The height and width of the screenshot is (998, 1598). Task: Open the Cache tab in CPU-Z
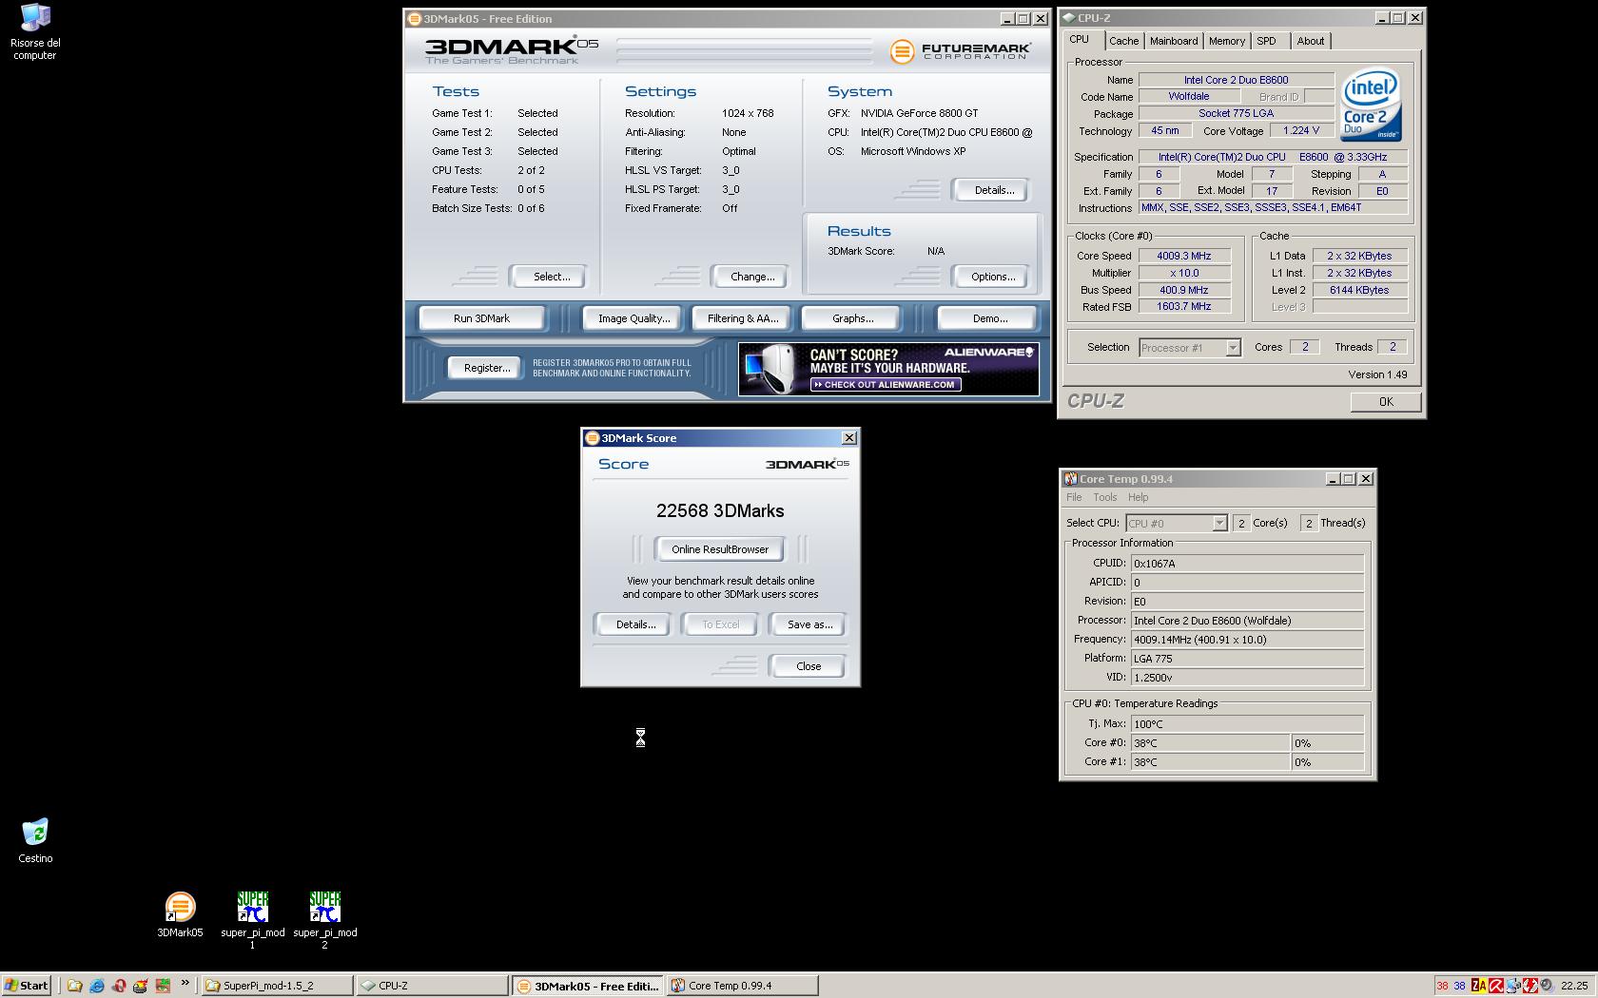coord(1123,41)
